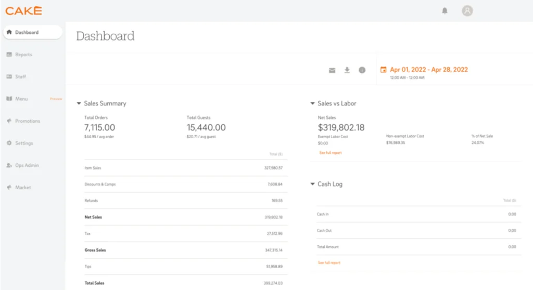Select Market in the sidebar
This screenshot has width=533, height=290.
[x=23, y=188]
